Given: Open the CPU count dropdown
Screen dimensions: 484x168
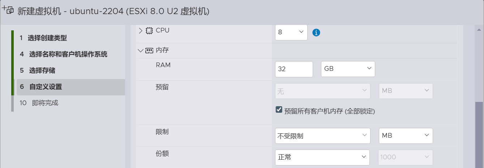Looking at the screenshot, I should coord(291,32).
